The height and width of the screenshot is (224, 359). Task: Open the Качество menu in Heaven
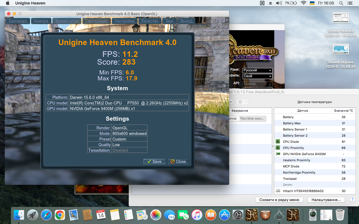click(150, 21)
